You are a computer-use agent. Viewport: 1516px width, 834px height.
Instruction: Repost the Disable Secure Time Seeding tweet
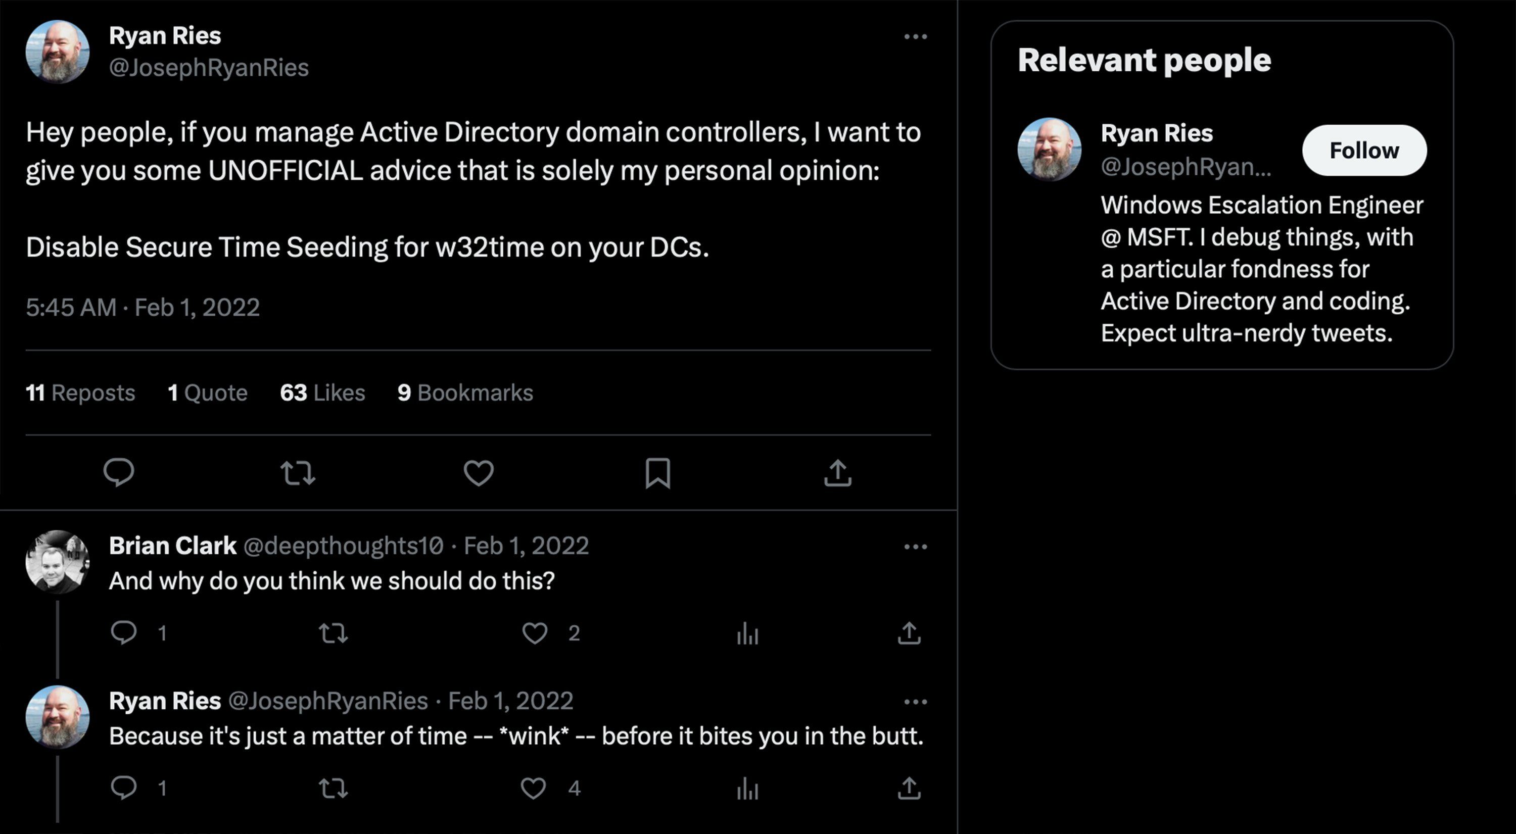[298, 473]
